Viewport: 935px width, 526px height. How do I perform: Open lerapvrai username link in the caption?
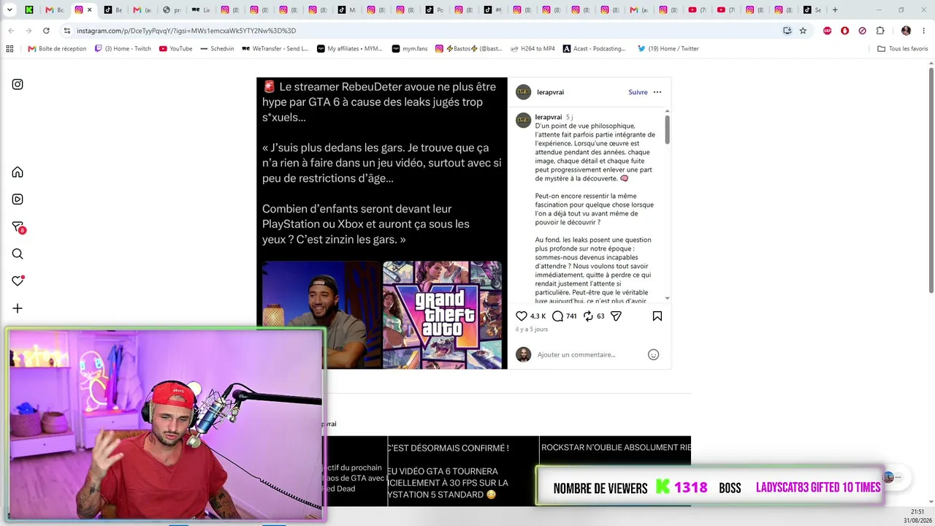point(549,117)
